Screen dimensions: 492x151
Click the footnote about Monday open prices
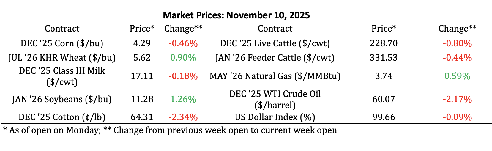(x=170, y=130)
